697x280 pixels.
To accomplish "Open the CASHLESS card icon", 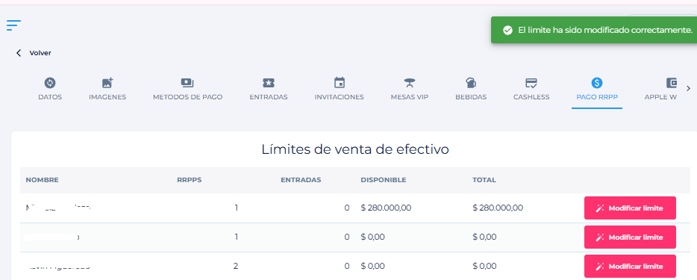I will [x=531, y=83].
